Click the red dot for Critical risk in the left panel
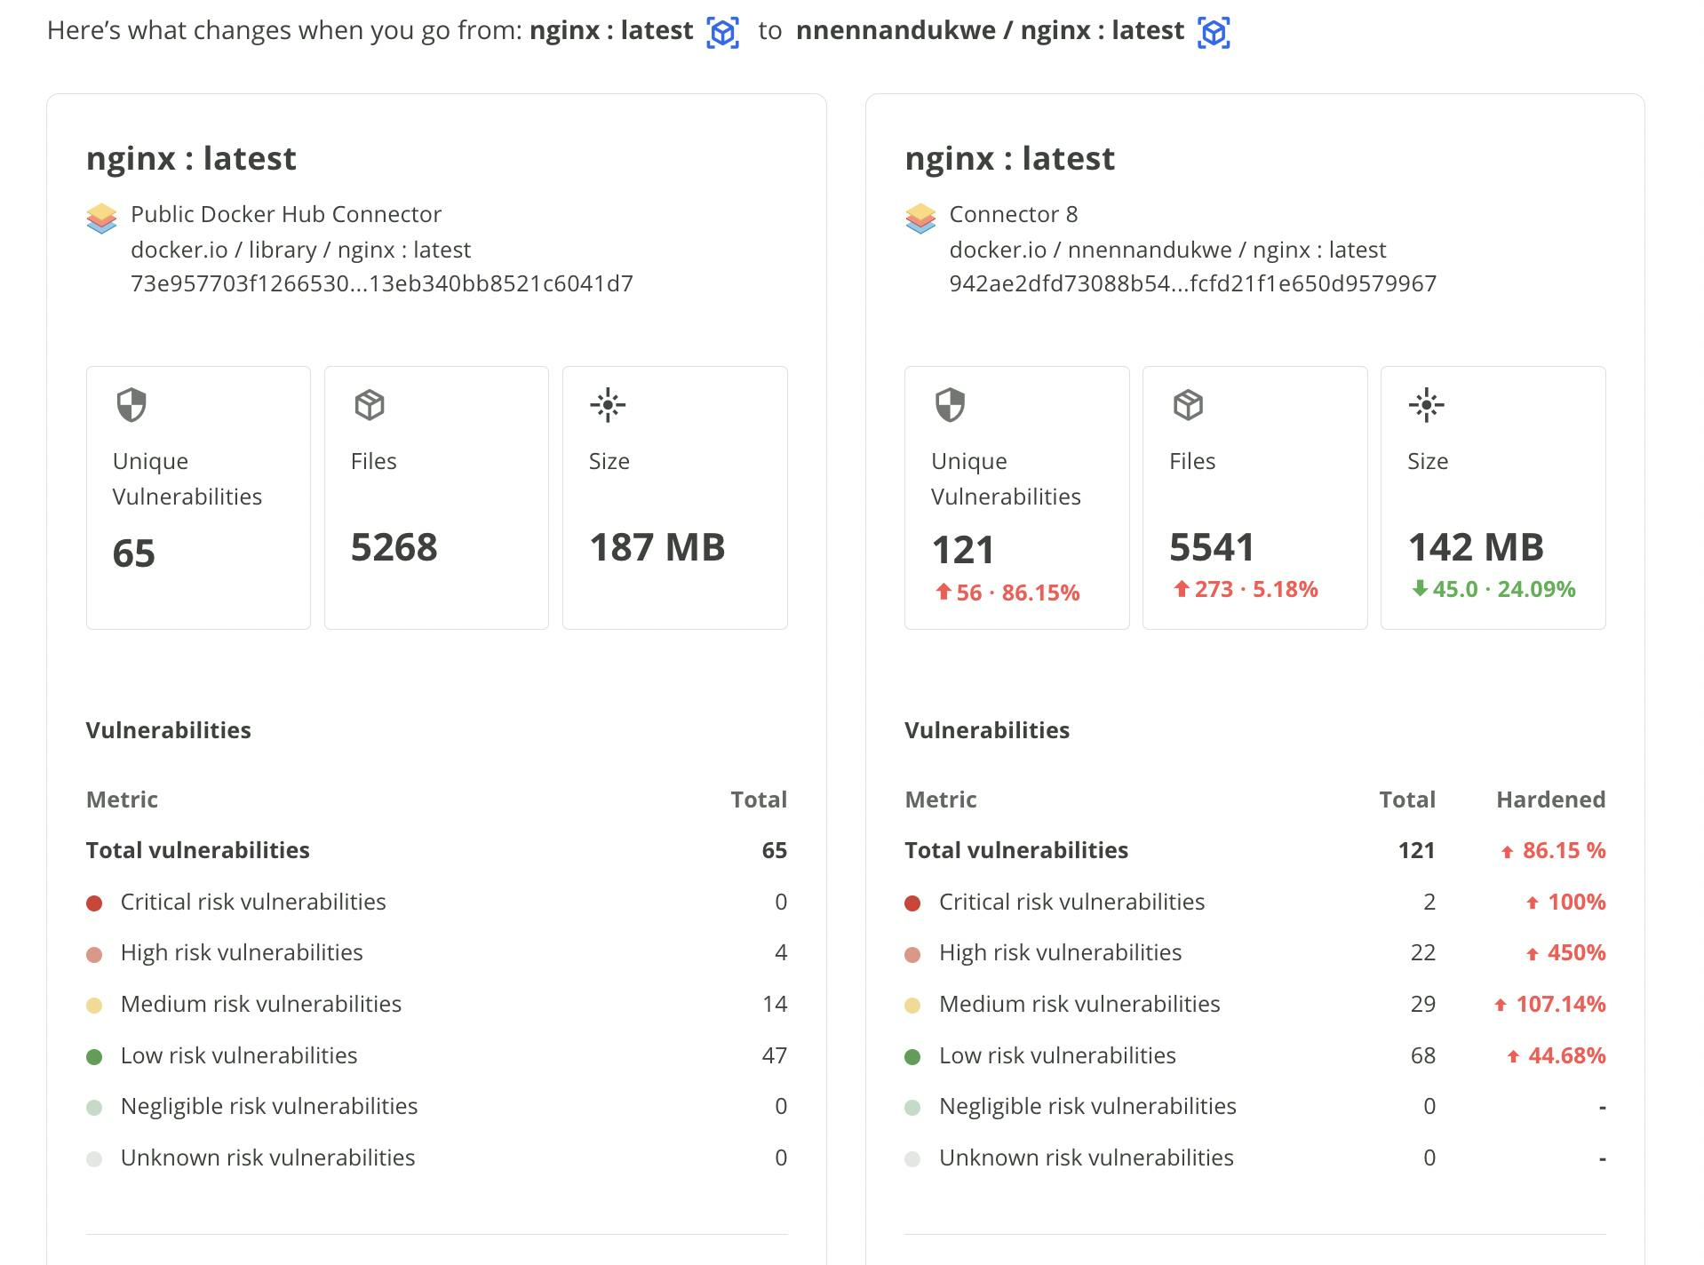 [94, 903]
